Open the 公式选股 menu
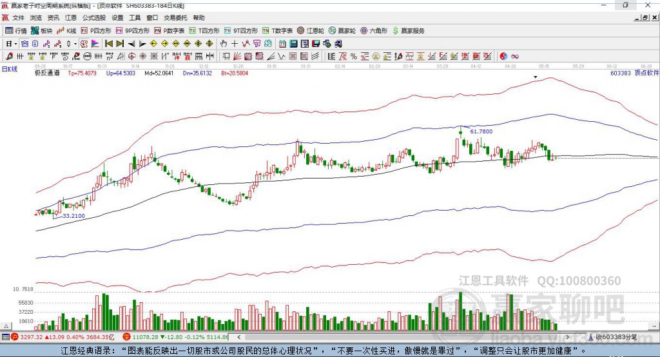Image resolution: width=660 pixels, height=357 pixels. [94, 17]
